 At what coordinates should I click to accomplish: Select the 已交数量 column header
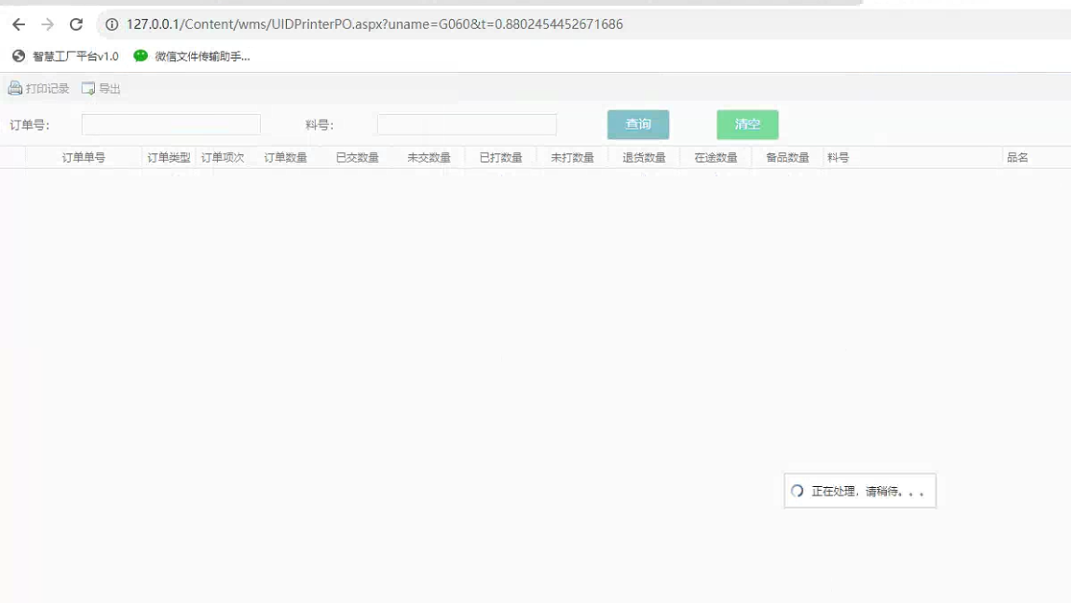point(357,157)
